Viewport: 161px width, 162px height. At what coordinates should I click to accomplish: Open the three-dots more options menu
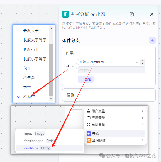coord(142,14)
